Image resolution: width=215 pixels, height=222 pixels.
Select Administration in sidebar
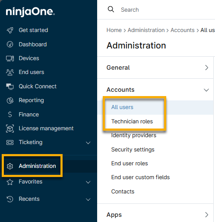click(37, 166)
